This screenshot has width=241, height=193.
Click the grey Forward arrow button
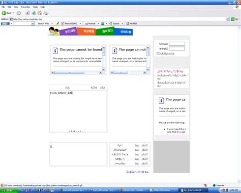(x=19, y=13)
